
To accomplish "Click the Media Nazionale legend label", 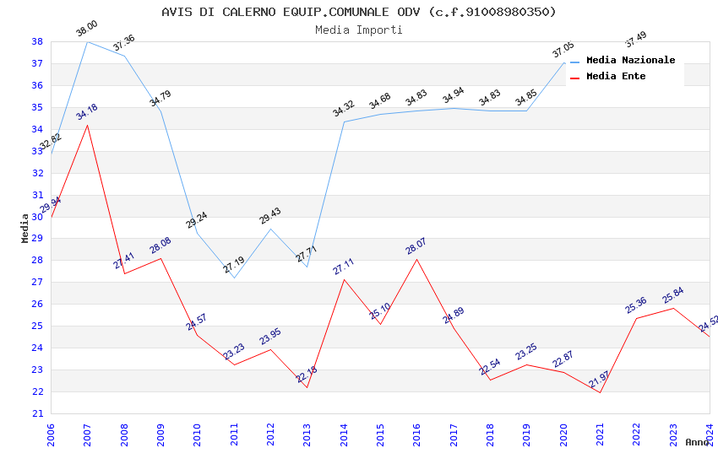I will pos(630,60).
